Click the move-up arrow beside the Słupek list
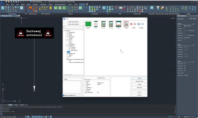The image size is (198, 118). tap(83, 85)
